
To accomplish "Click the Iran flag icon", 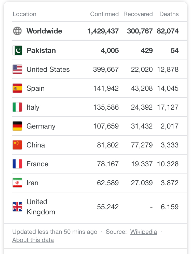I will click(x=17, y=183).
